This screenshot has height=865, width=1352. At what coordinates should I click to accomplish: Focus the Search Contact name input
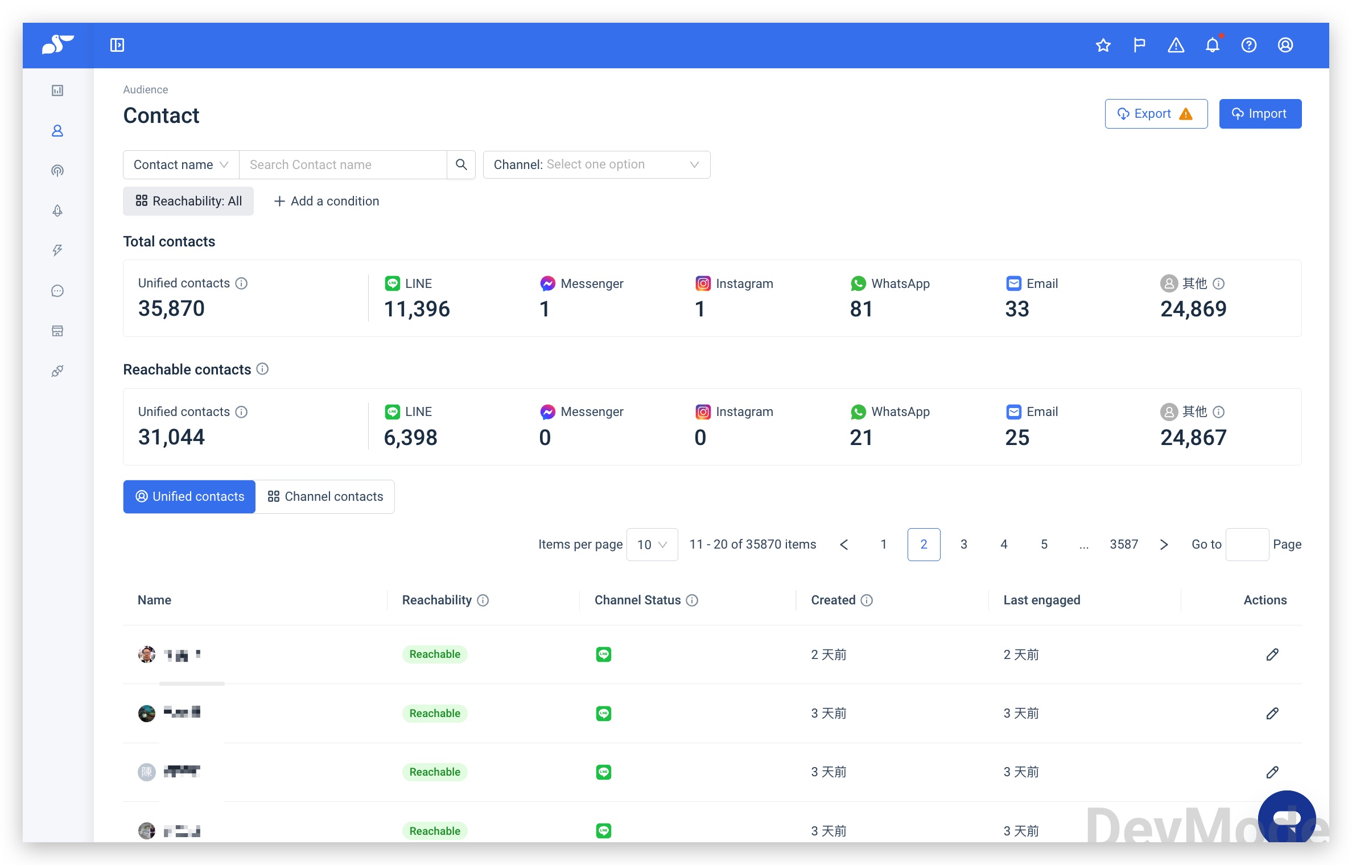[x=343, y=164]
